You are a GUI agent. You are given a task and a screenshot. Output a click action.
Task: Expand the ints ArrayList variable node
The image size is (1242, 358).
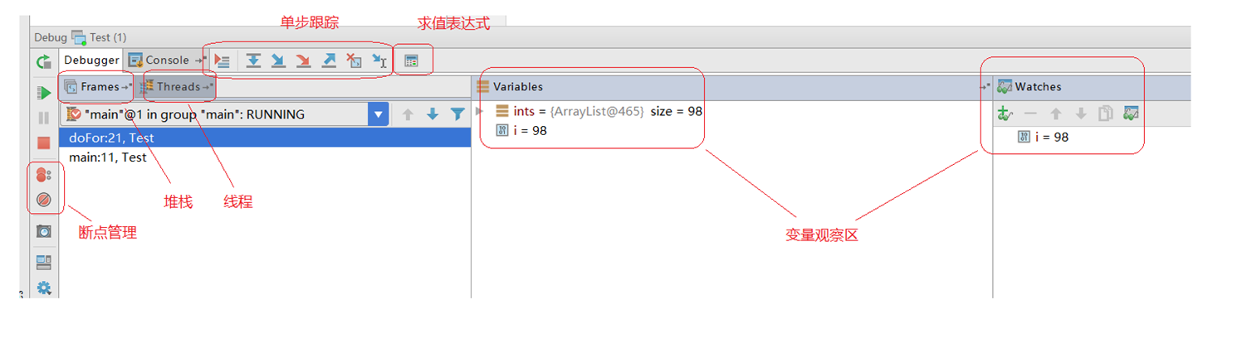tap(479, 111)
